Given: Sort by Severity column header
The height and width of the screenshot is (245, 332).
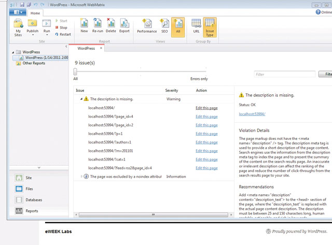Looking at the screenshot, I should tap(172, 91).
